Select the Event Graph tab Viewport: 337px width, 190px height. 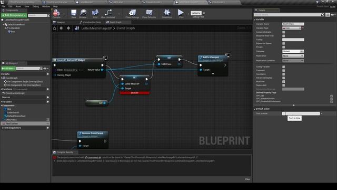(x=115, y=22)
